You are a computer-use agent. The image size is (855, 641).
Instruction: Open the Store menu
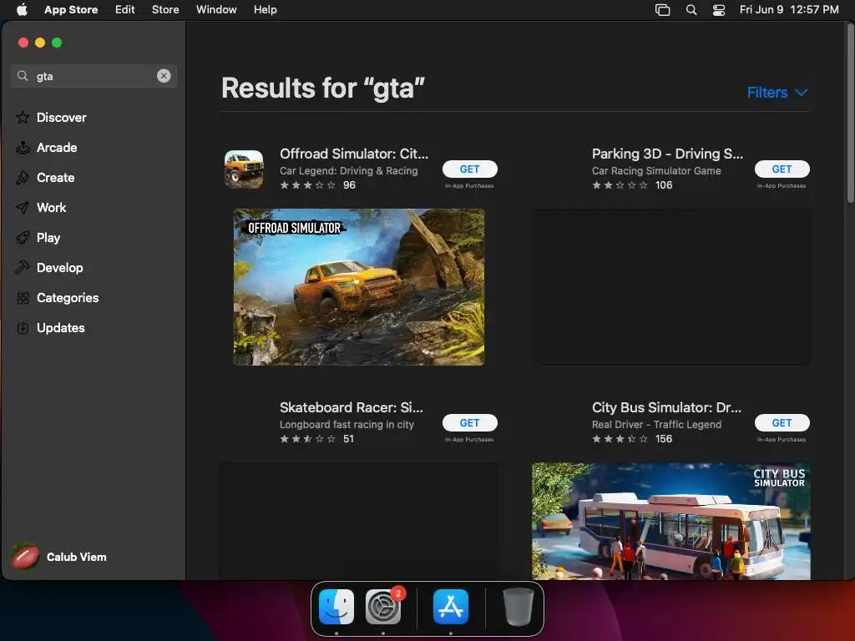(165, 9)
